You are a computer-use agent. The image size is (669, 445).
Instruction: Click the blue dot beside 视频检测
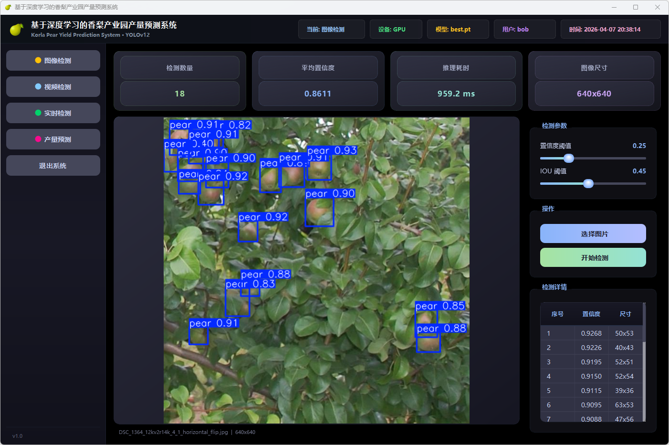[x=38, y=87]
